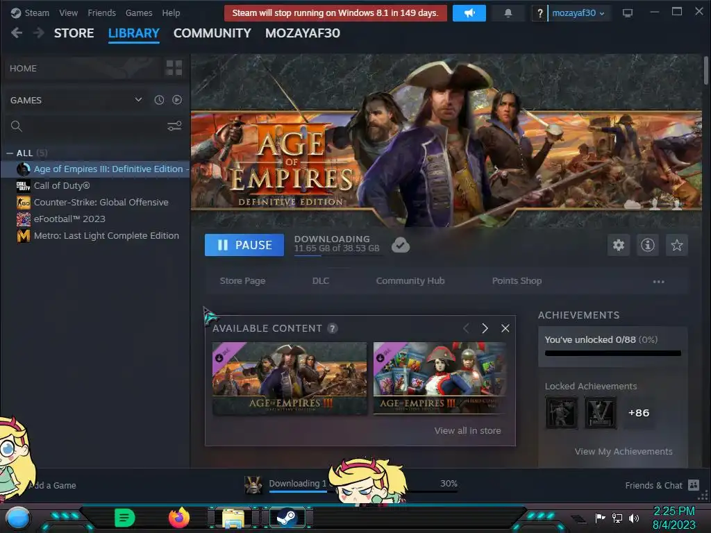The width and height of the screenshot is (711, 533).
Task: Collapse the ALL games category
Action: tap(10, 153)
